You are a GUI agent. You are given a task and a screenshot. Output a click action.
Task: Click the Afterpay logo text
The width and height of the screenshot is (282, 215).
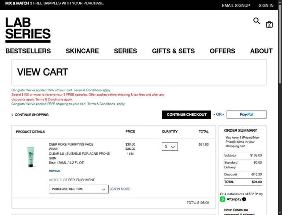click(234, 199)
